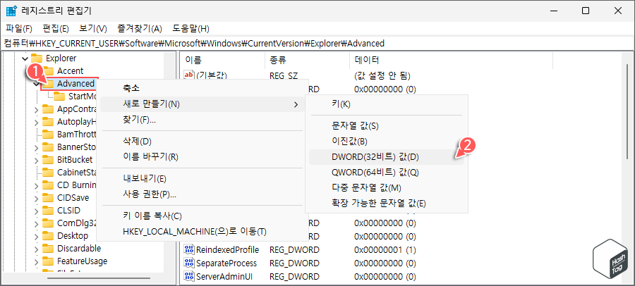Viewport: 635px width, 286px height.
Task: Choose 찾기(F)... in the context menu
Action: pyautogui.click(x=202, y=120)
